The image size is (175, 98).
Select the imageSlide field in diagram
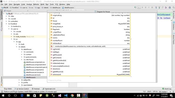click(90, 24)
